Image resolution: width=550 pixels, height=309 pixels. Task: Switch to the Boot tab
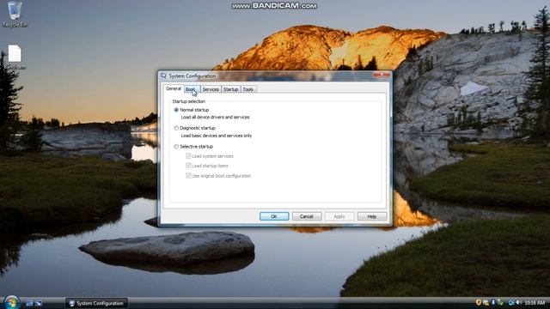[192, 89]
